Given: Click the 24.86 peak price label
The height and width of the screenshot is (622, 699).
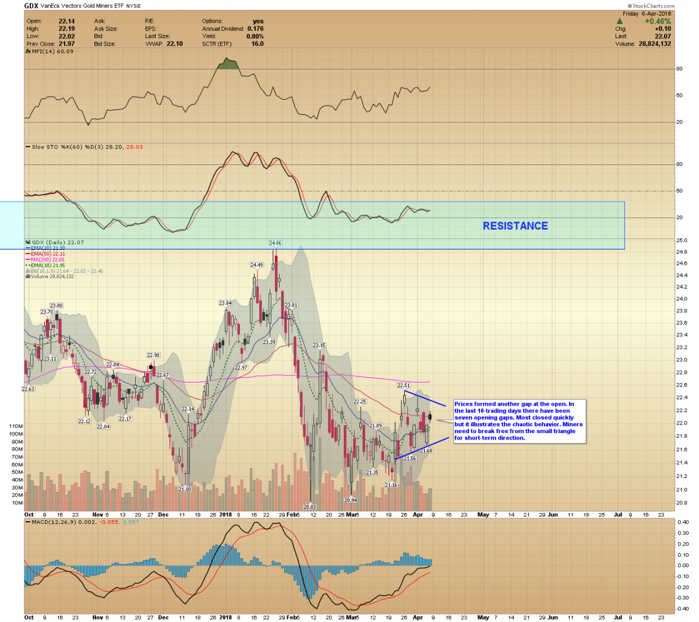Looking at the screenshot, I should 275,243.
